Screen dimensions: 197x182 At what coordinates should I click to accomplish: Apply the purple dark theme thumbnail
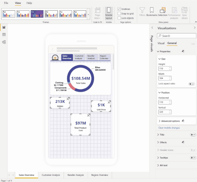point(37,14)
